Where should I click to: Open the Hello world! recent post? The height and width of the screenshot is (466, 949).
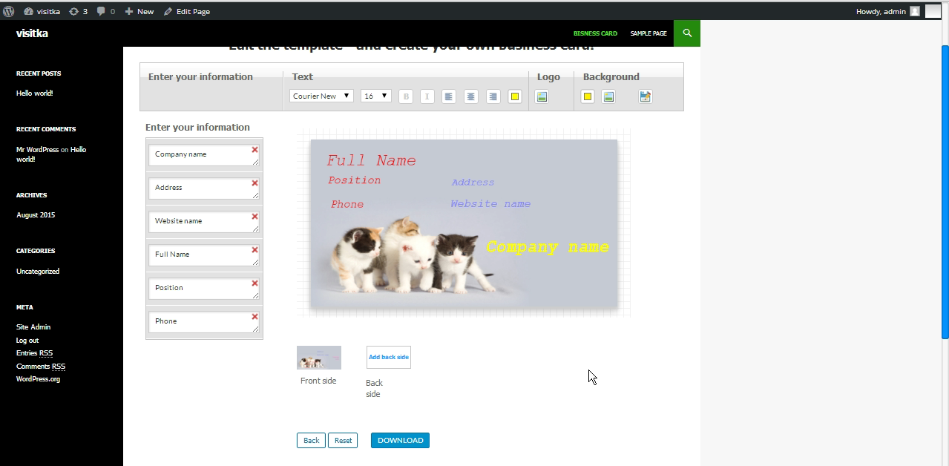[x=35, y=93]
